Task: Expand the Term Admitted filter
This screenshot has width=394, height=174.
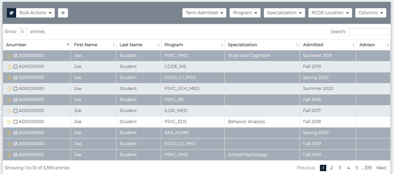Action: click(x=204, y=13)
